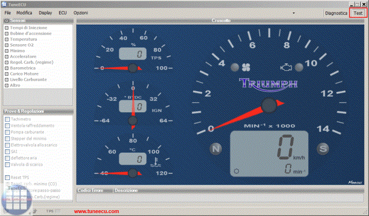This screenshot has width=369, height=216.
Task: Select the Barometrica sensor label
Action: click(23, 68)
